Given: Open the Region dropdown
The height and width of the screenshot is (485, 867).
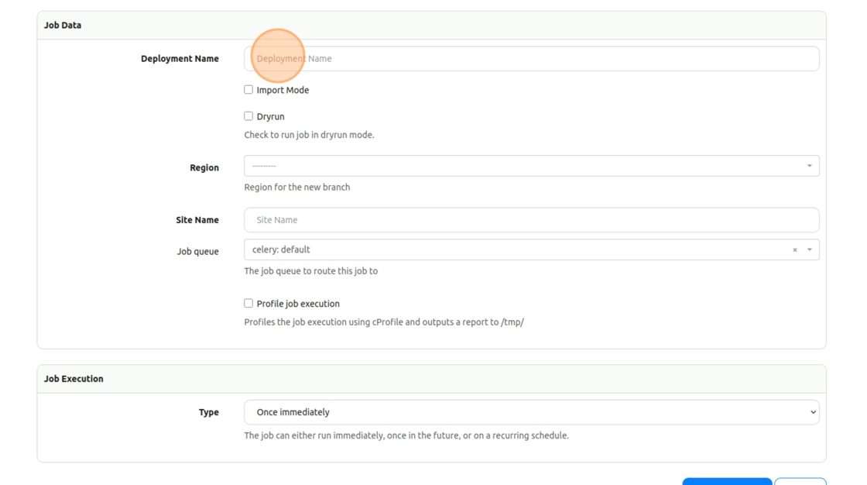Looking at the screenshot, I should point(526,166).
